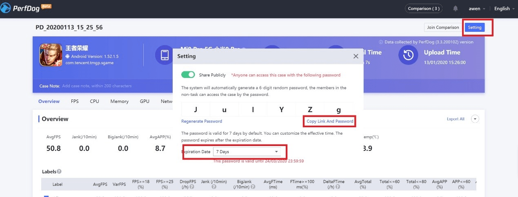Click the phone device icon
This screenshot has height=197, width=518.
pos(165,56)
